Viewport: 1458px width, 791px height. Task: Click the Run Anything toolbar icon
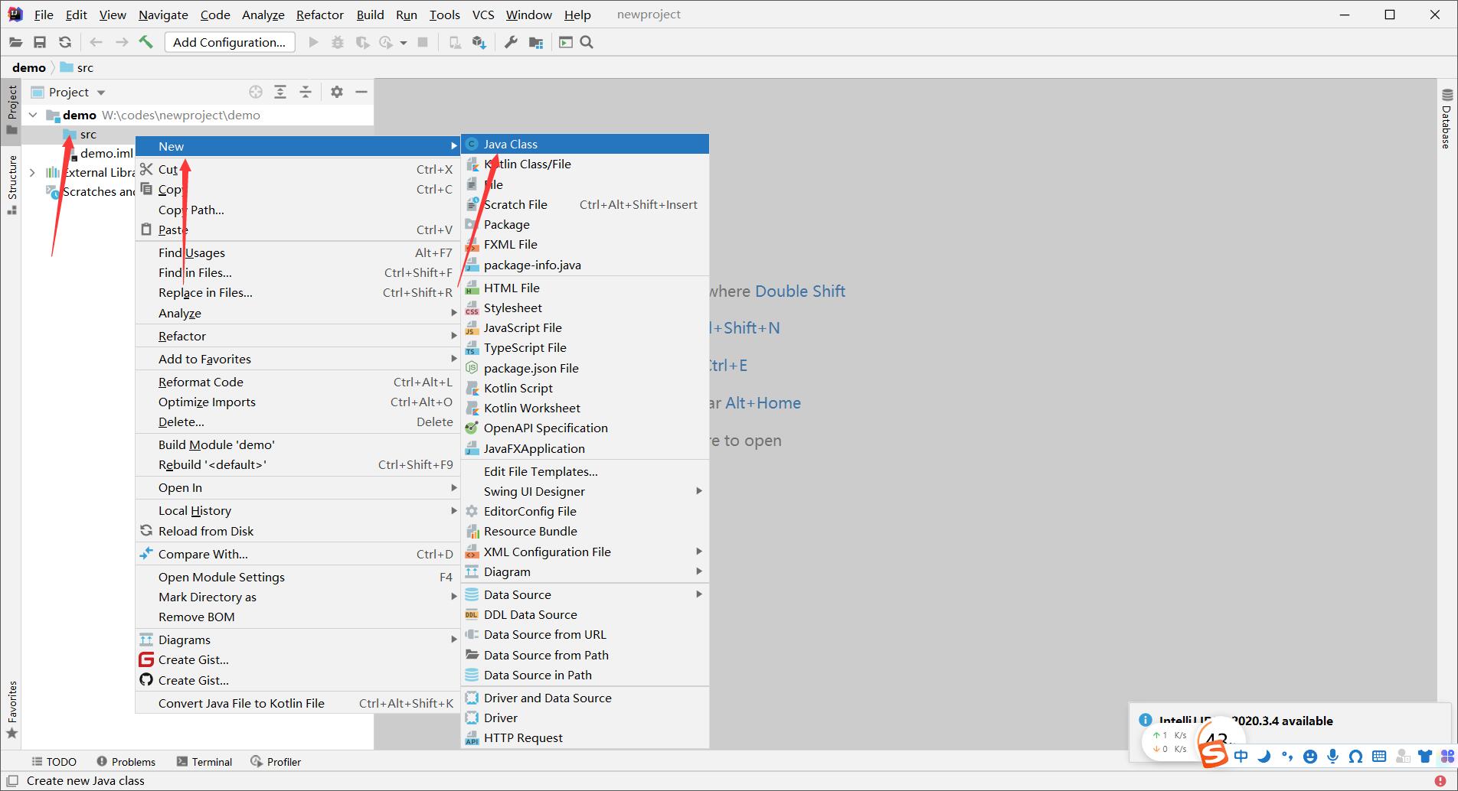pyautogui.click(x=566, y=43)
